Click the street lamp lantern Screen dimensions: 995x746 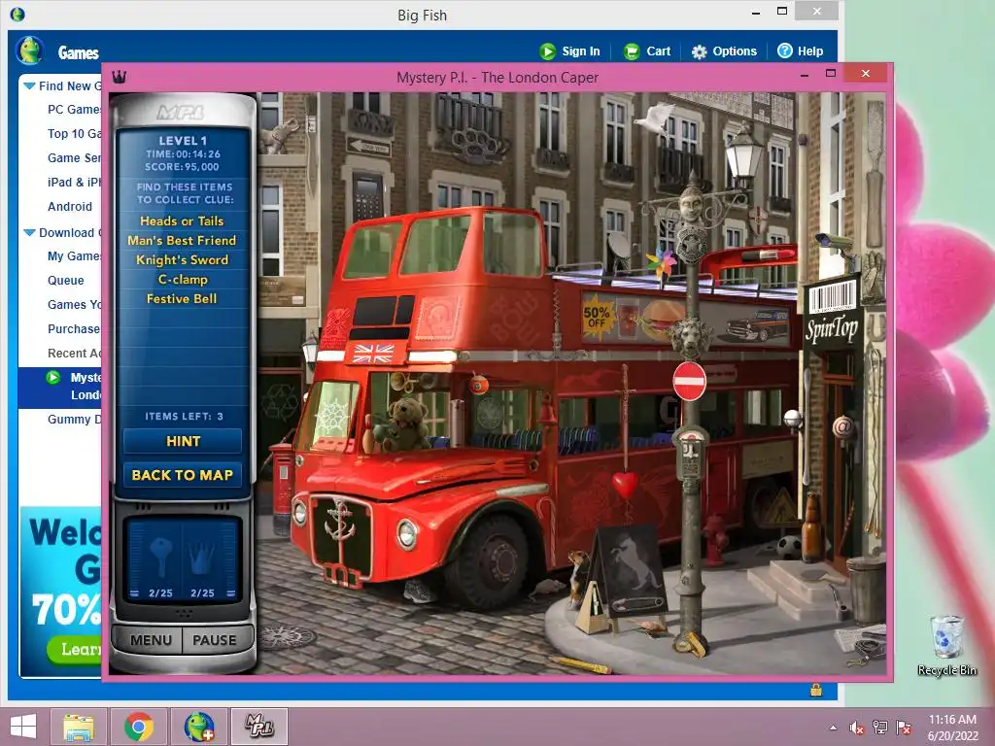[x=742, y=156]
